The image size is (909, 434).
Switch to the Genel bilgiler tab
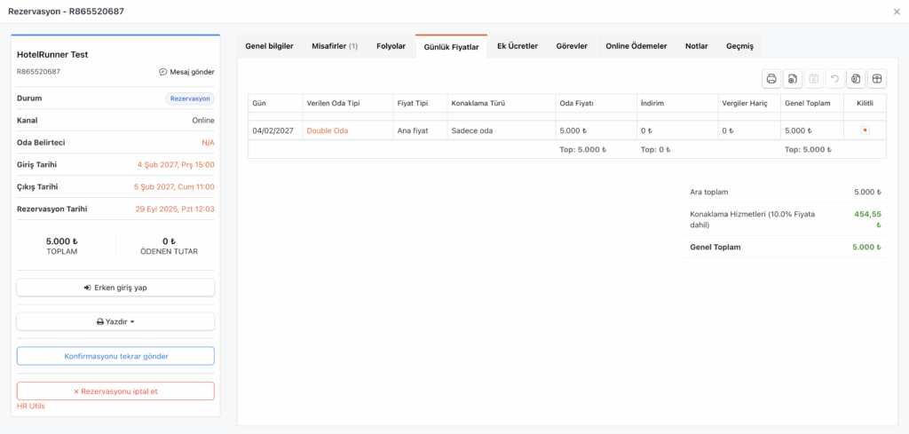point(269,46)
